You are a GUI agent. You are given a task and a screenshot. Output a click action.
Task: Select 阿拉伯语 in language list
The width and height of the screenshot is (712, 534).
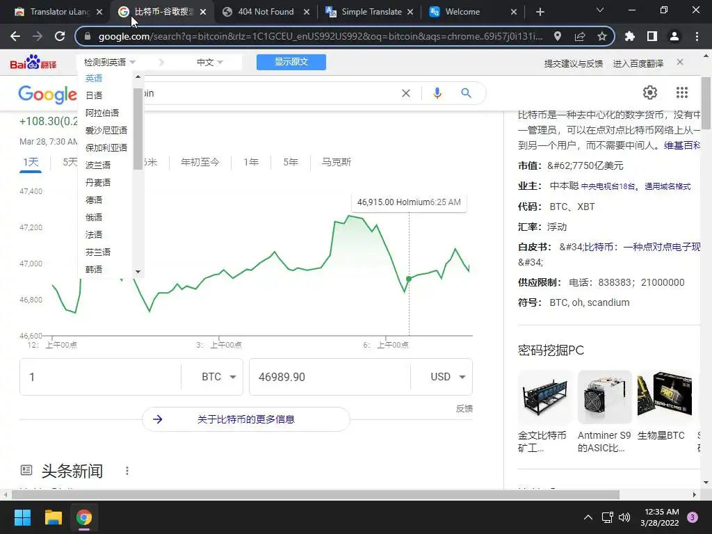coord(102,113)
